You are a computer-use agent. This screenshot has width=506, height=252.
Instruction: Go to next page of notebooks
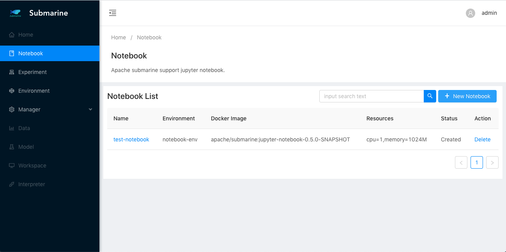[492, 162]
